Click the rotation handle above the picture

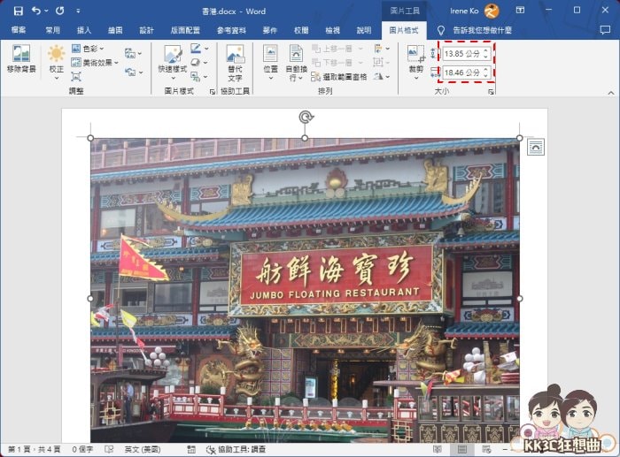coord(306,117)
